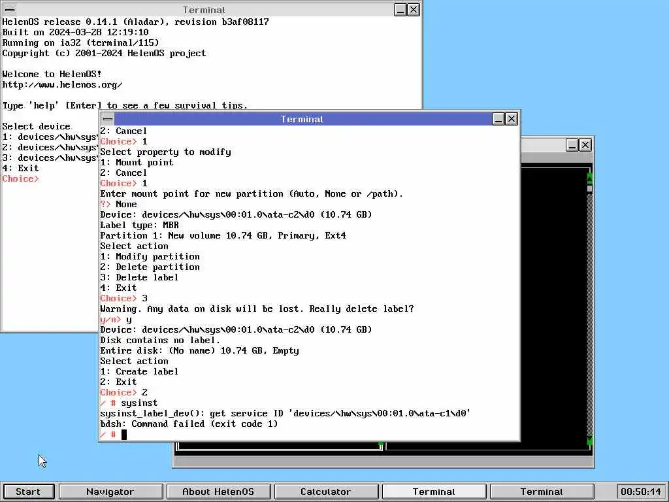Click the 'y/n> y' confirmation line

point(116,319)
